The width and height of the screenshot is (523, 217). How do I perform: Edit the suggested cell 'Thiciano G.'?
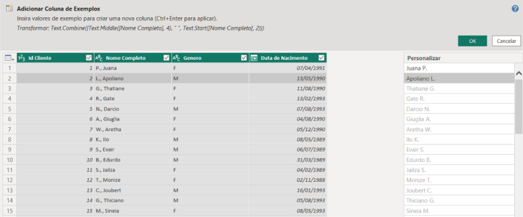[x=459, y=200]
